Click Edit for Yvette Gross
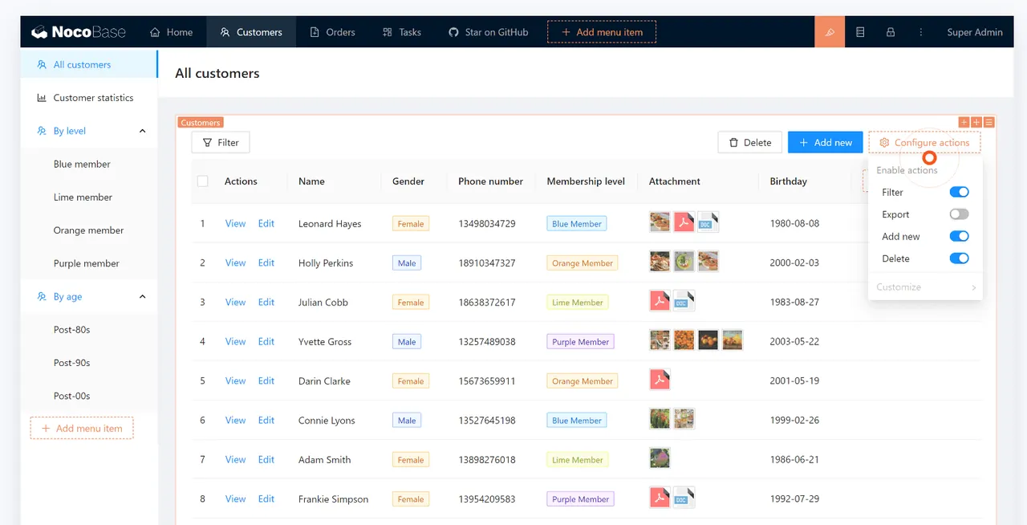1027x525 pixels. 266,341
